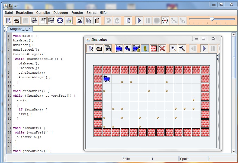Toggle the grain placement tool
The image size is (238, 163).
pos(145,48)
